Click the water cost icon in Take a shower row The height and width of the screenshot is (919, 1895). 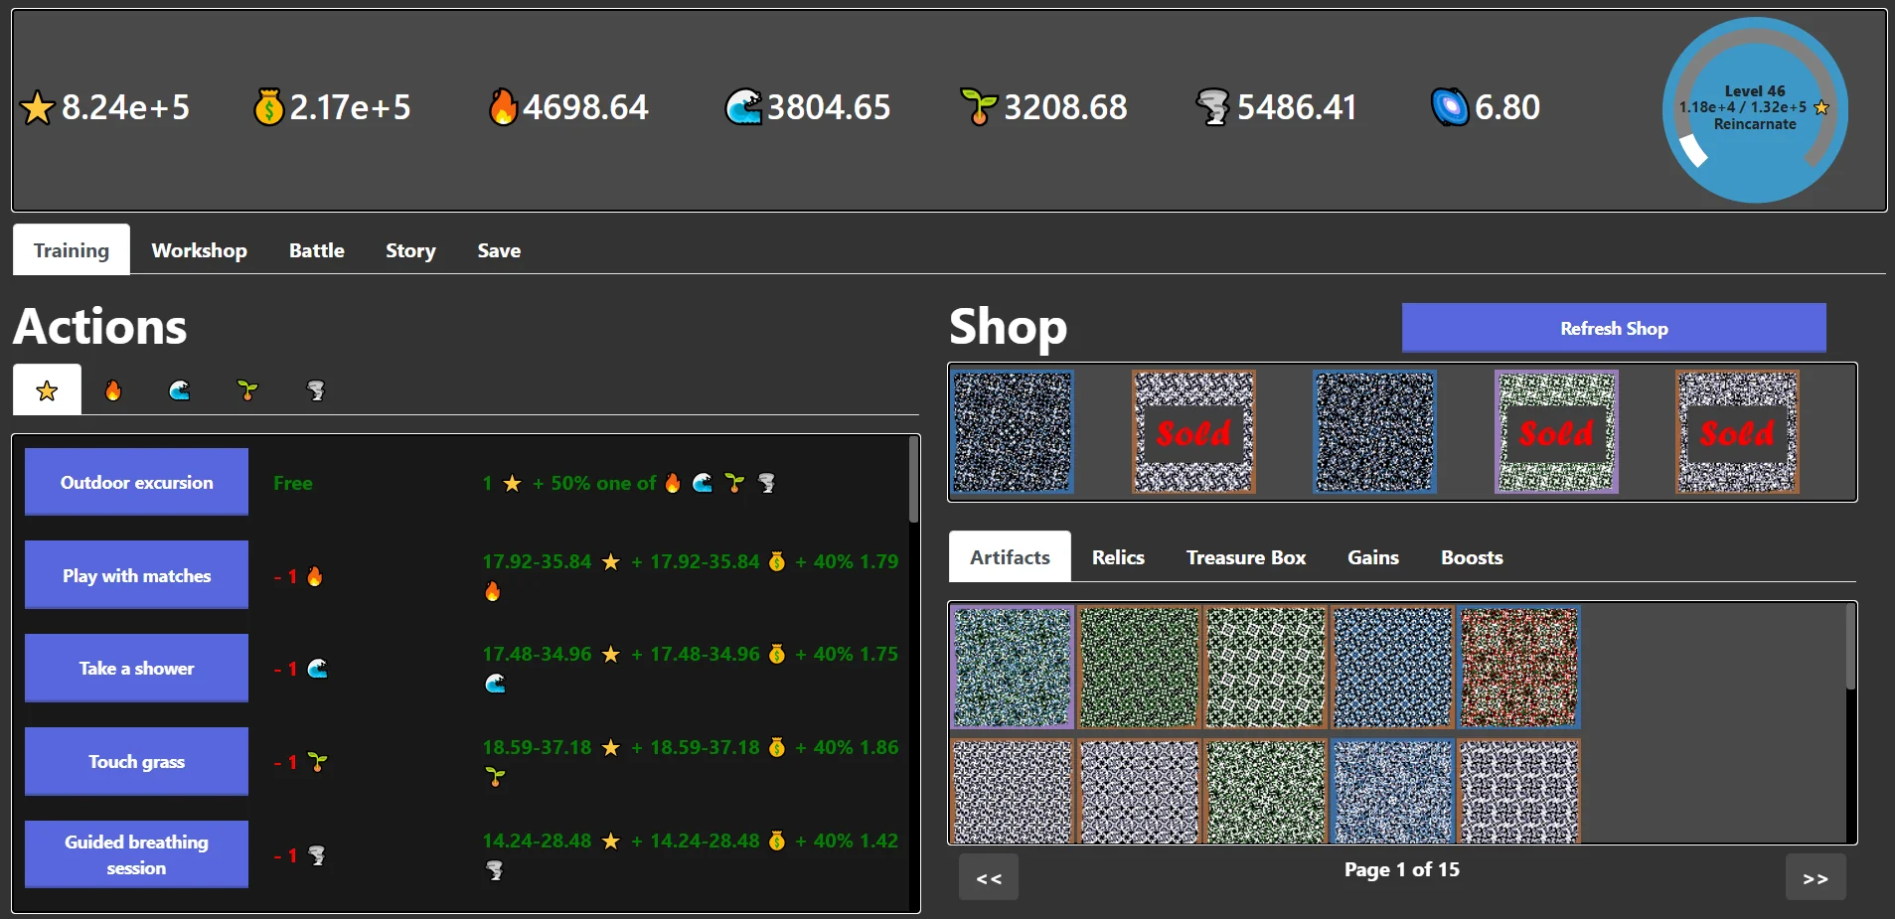point(318,669)
